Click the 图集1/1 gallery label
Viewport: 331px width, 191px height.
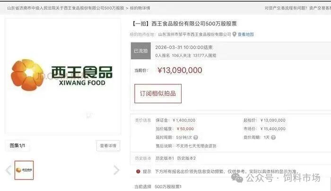pos(17,146)
